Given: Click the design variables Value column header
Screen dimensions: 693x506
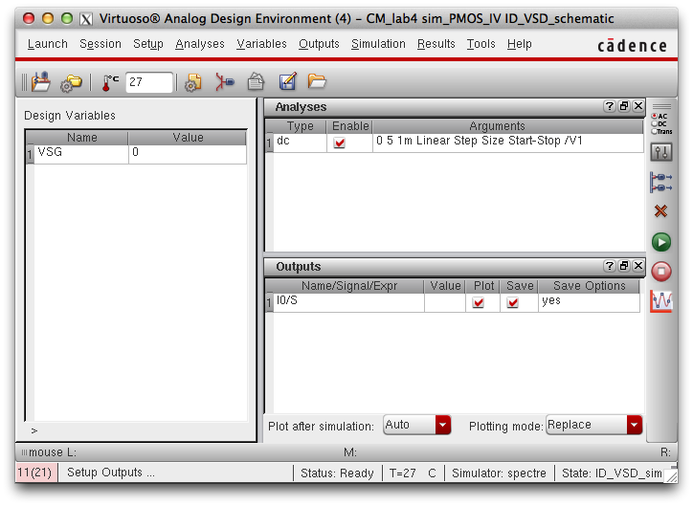Looking at the screenshot, I should [x=188, y=138].
